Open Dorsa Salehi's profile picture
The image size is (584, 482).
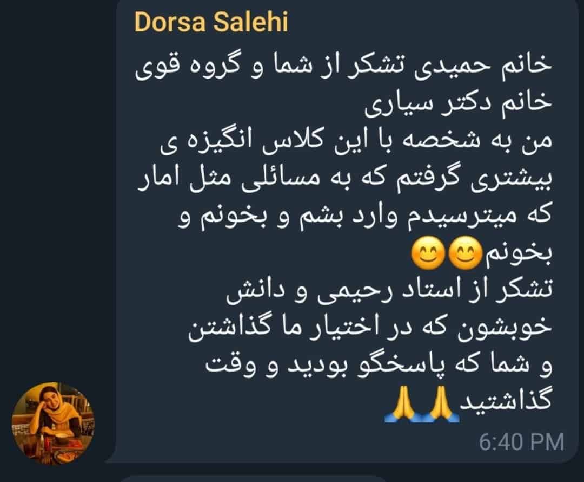[x=53, y=424]
